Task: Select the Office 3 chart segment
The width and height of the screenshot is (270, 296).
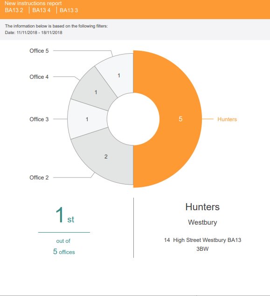Action: [87, 119]
